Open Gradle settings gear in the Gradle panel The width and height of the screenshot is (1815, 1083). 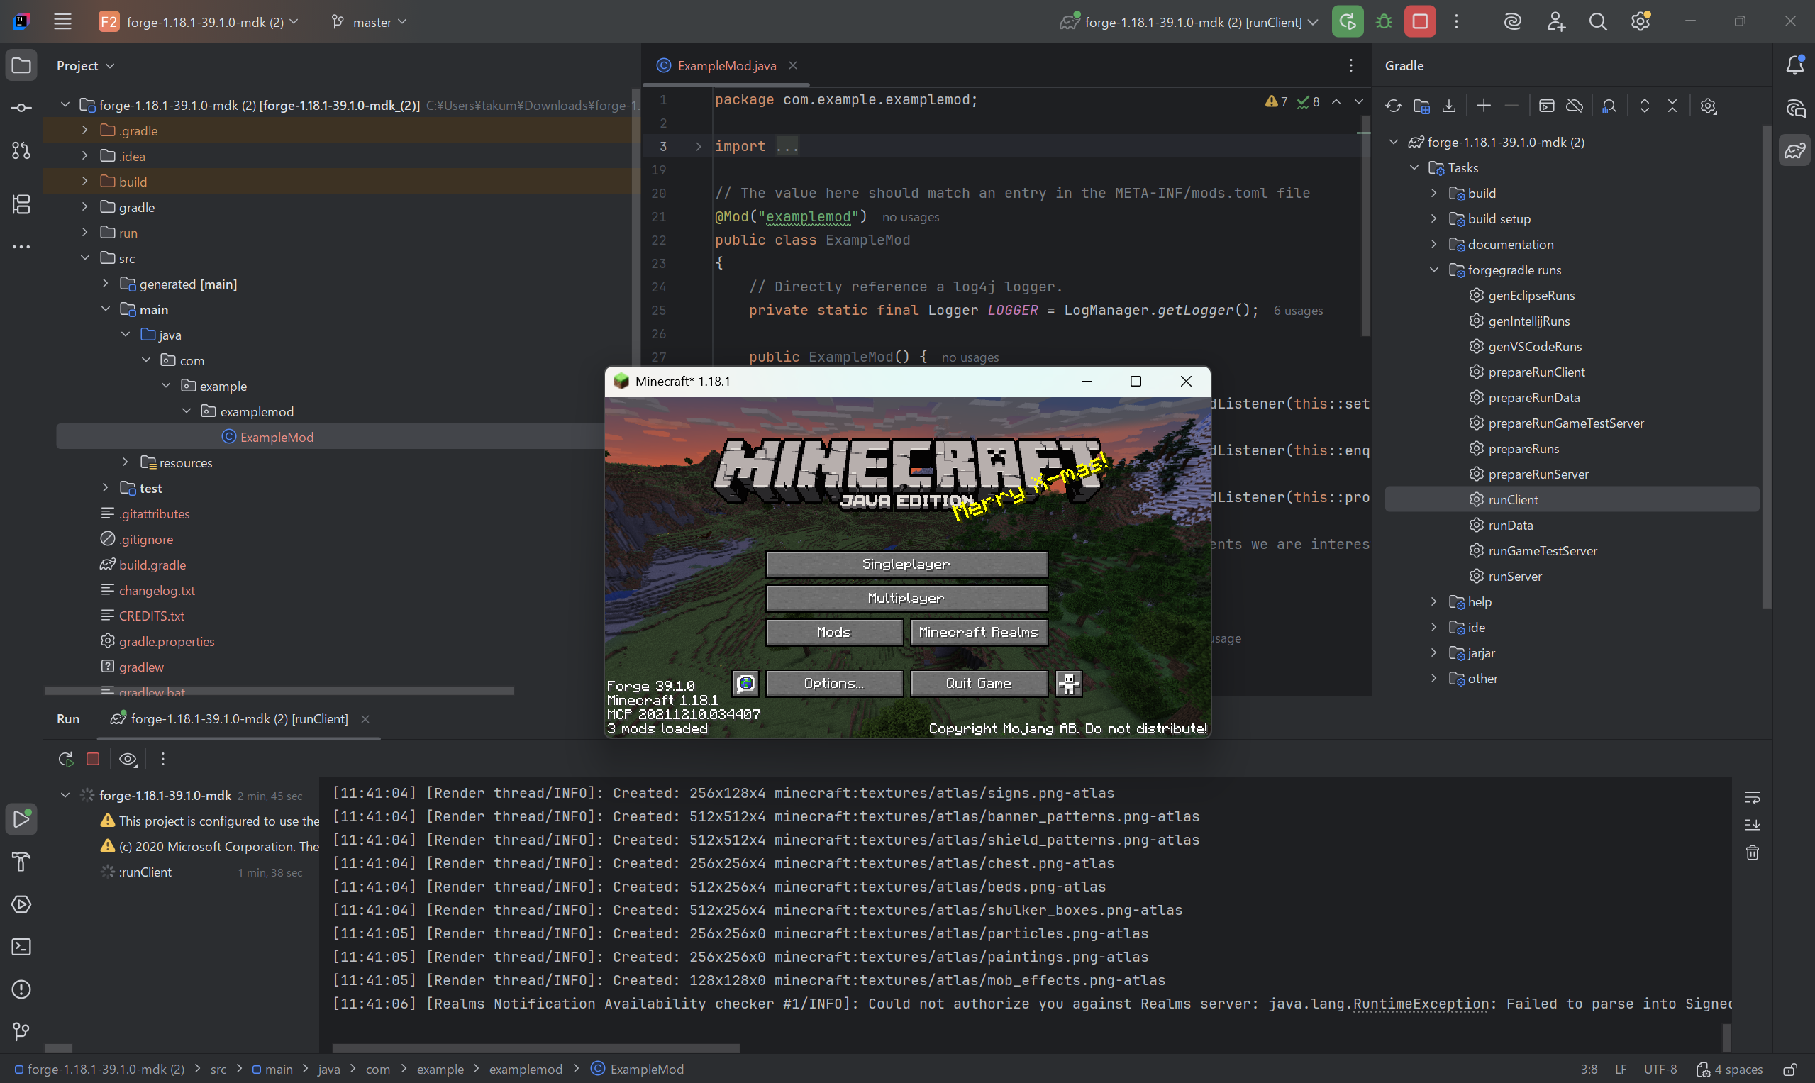[x=1708, y=106]
